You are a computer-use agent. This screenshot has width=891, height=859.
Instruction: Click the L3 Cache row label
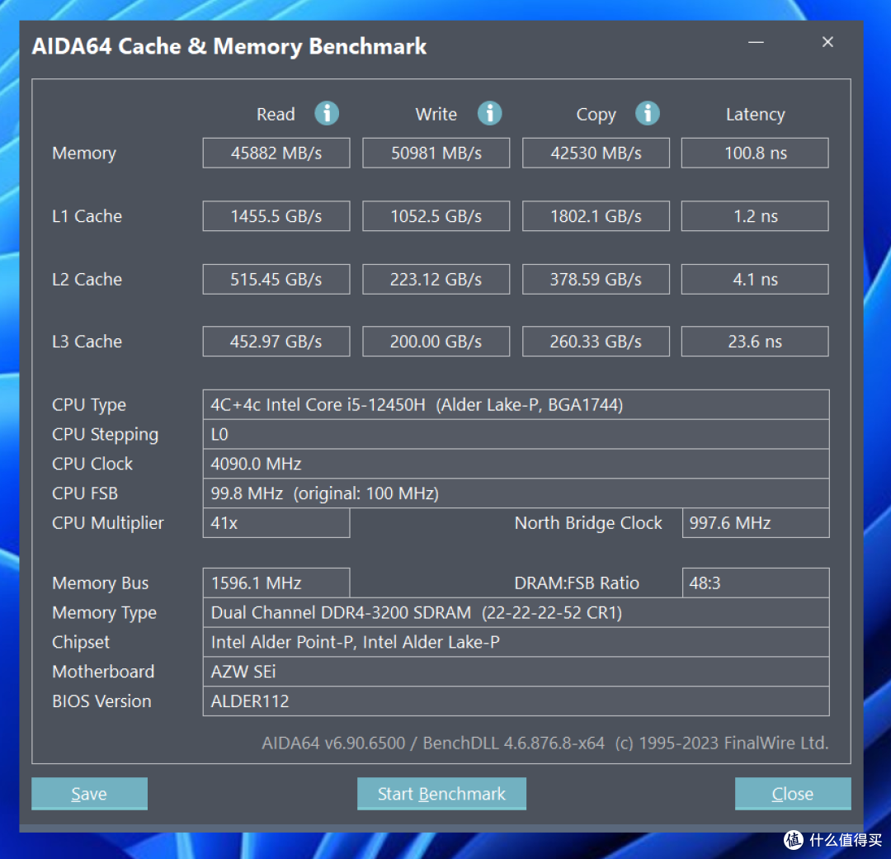87,341
